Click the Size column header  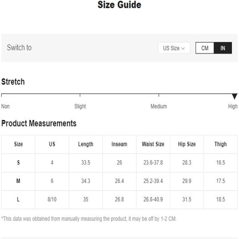click(x=18, y=144)
